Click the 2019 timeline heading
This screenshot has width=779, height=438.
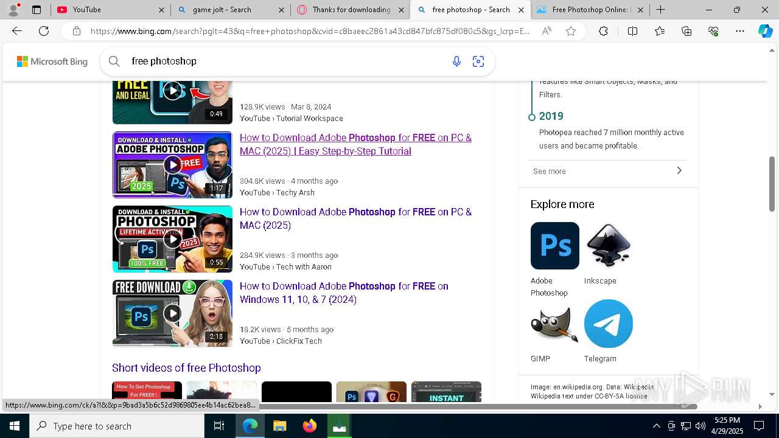click(551, 116)
